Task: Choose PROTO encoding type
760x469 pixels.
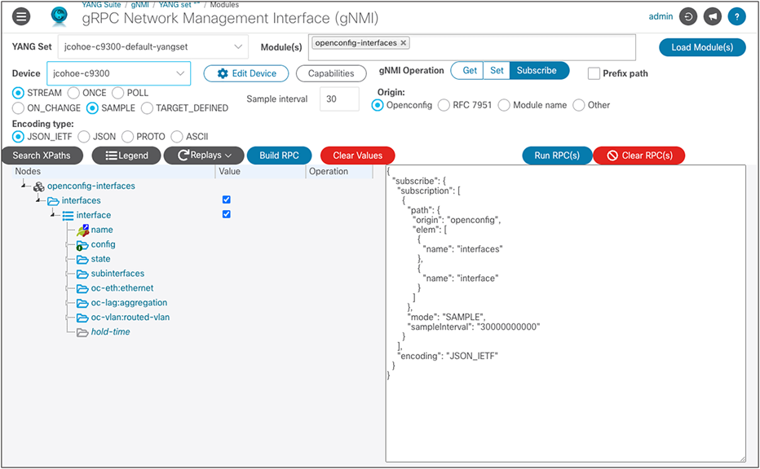Action: coord(127,137)
